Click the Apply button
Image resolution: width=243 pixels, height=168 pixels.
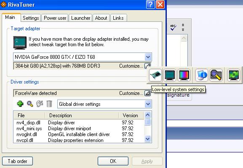pos(147,161)
